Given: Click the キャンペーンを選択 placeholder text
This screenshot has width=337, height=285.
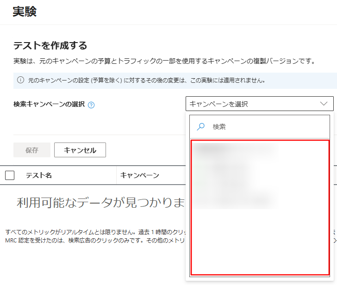Looking at the screenshot, I should click(218, 104).
